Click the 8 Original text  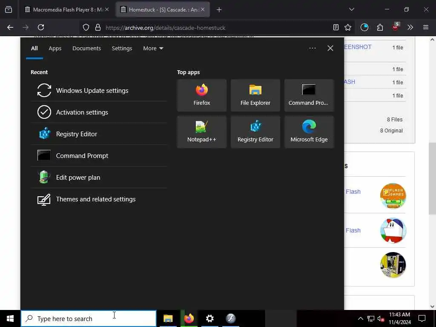click(391, 130)
